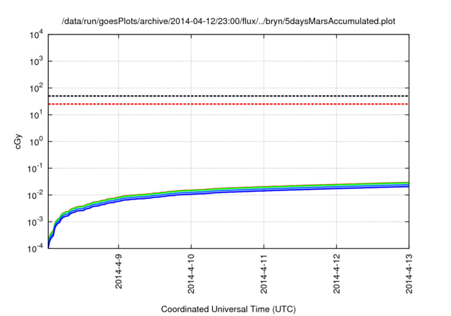Viewport: 451px width, 316px height.
Task: Click the 2014-4-9 date tick label
Action: tap(118, 271)
